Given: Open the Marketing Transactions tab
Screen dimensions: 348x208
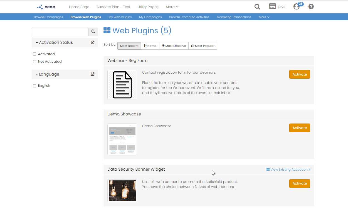Looking at the screenshot, I should coord(234,17).
